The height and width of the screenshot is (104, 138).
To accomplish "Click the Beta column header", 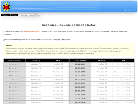I will point(58,61).
